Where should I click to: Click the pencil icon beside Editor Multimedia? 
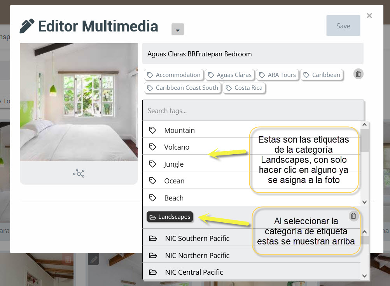[27, 26]
